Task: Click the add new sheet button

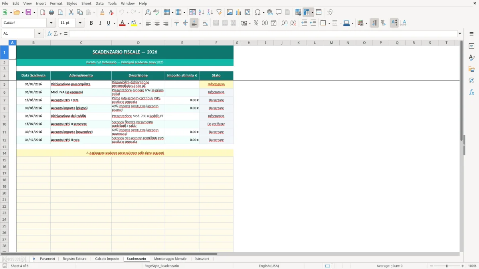Action: click(x=34, y=259)
